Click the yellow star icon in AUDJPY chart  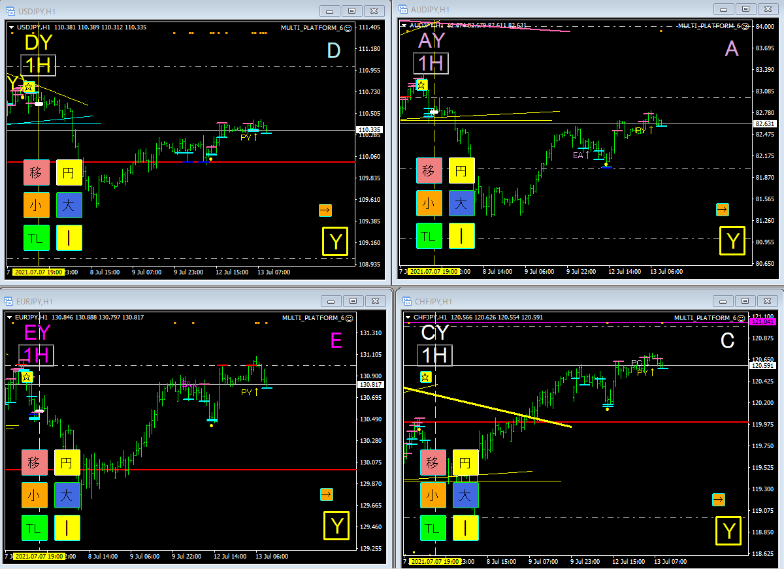pyautogui.click(x=421, y=84)
